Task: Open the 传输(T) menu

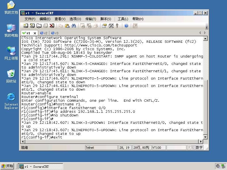Action: tap(91, 19)
